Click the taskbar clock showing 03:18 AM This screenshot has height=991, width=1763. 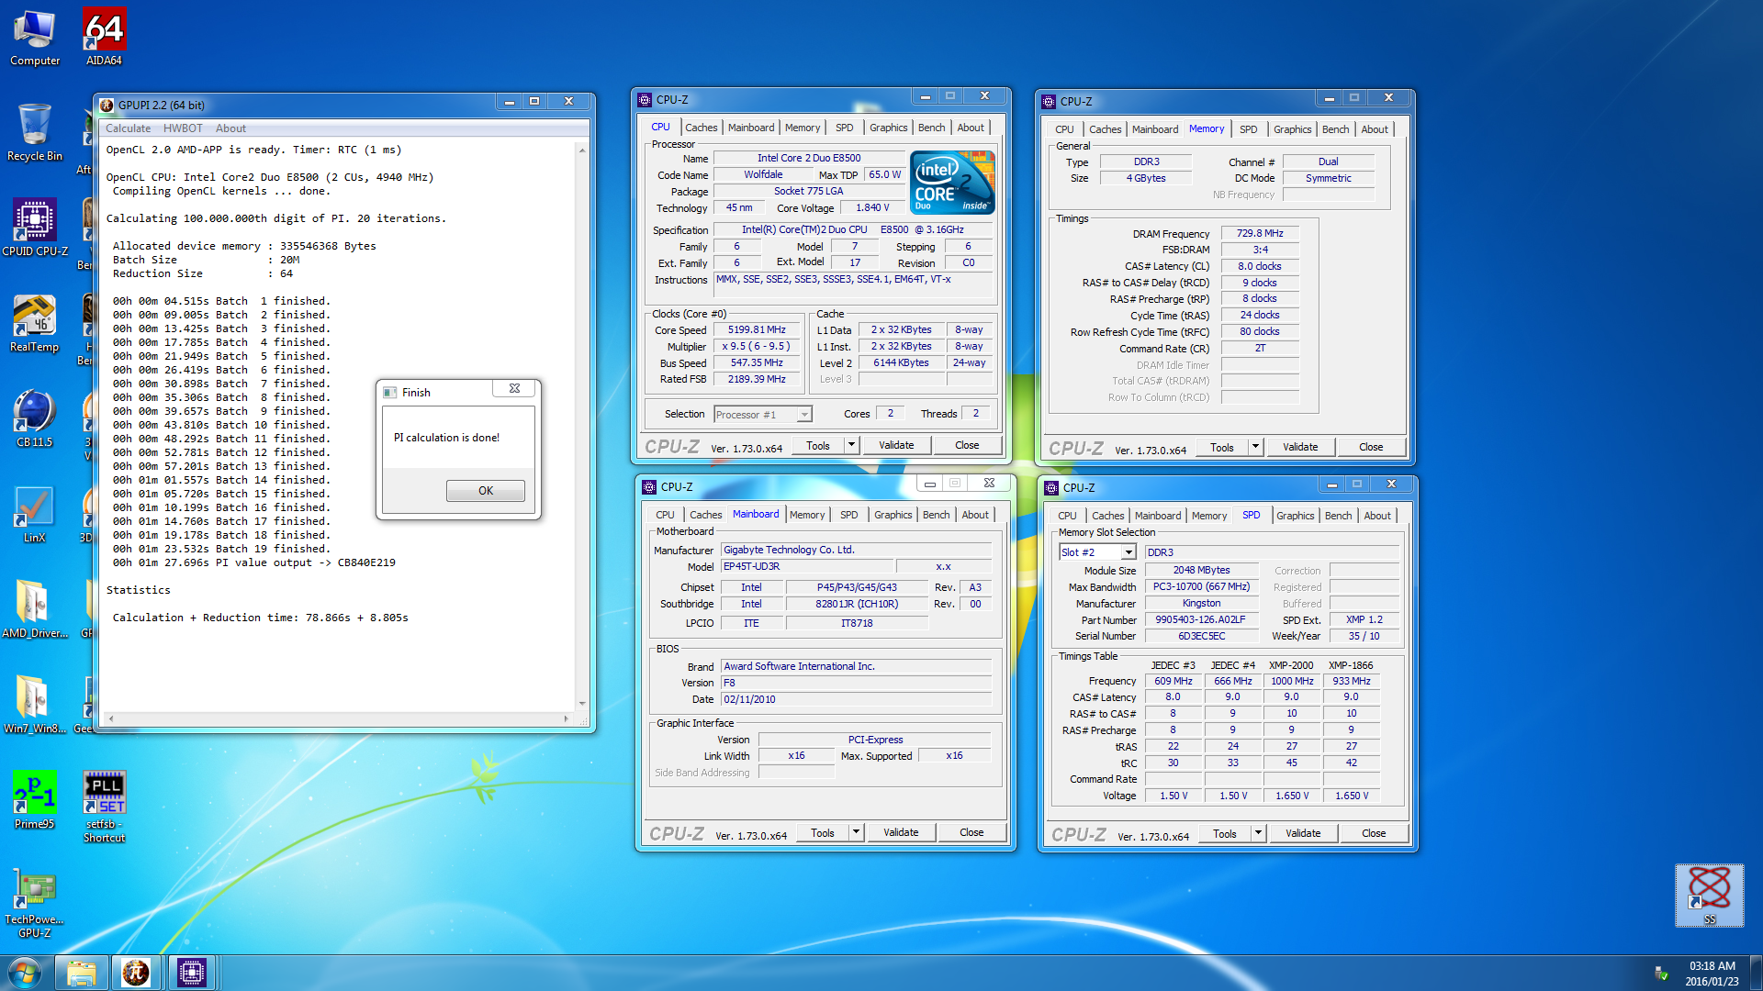pos(1712,973)
